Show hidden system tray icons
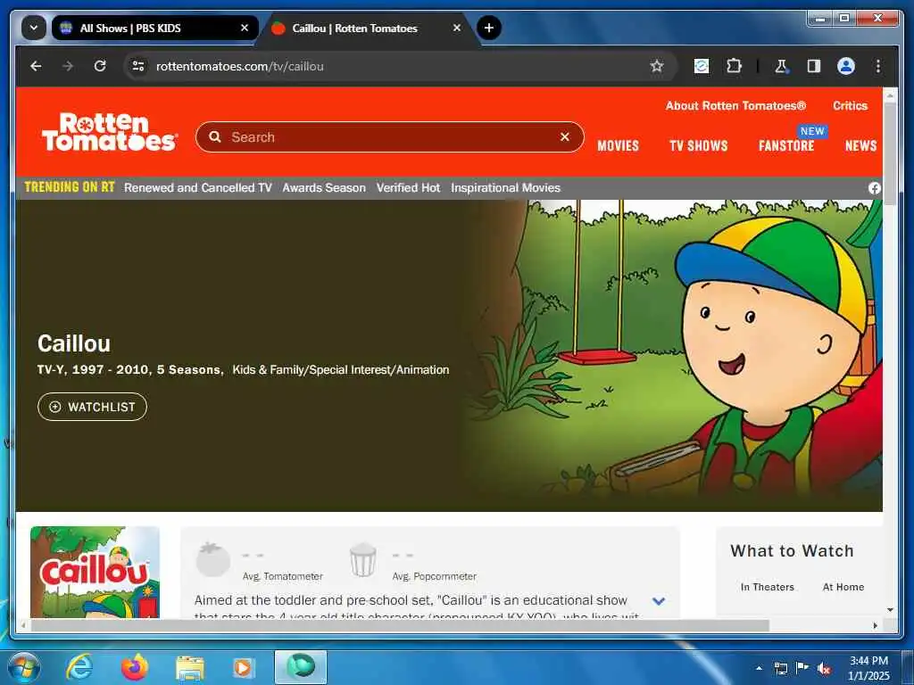The height and width of the screenshot is (685, 914). coord(759,668)
